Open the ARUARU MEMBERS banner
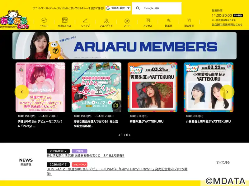The width and height of the screenshot is (249, 186). point(125,46)
